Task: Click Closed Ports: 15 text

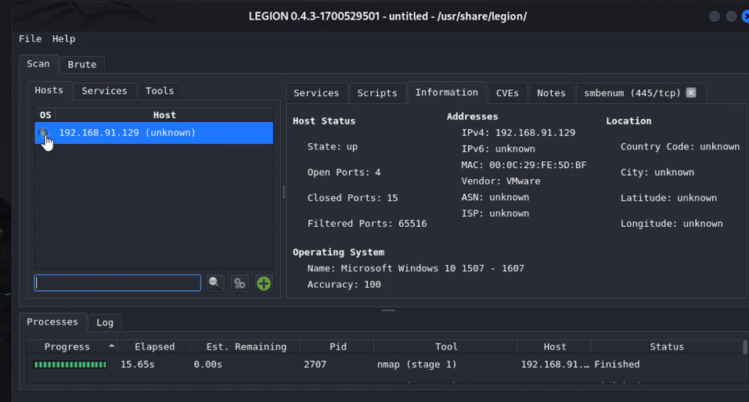Action: point(352,198)
